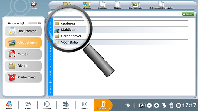
Task: Click the Wi-Fi status icon
Action: tap(128, 106)
